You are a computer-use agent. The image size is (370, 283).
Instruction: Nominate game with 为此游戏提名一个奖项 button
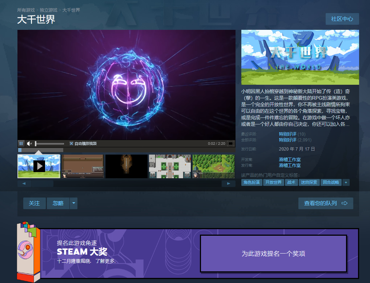tap(273, 254)
